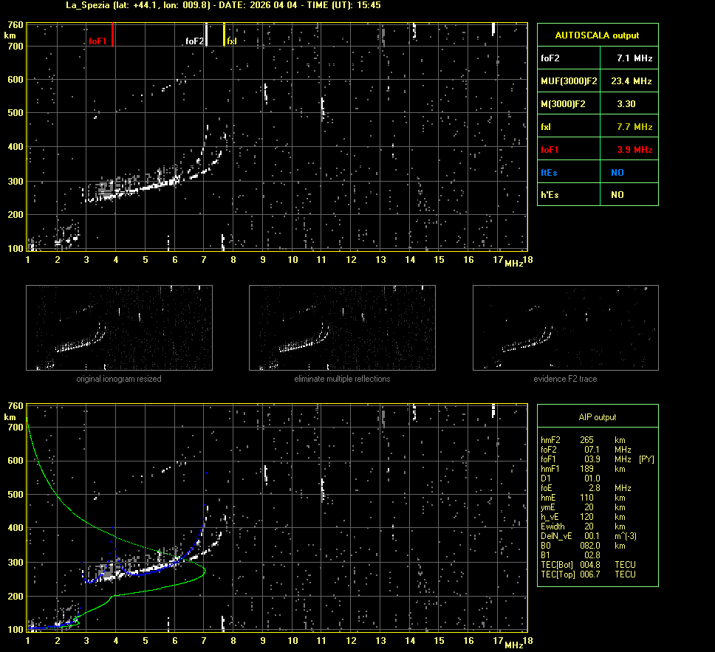Click the blue ftEs NO value
The height and width of the screenshot is (652, 715).
pyautogui.click(x=617, y=173)
